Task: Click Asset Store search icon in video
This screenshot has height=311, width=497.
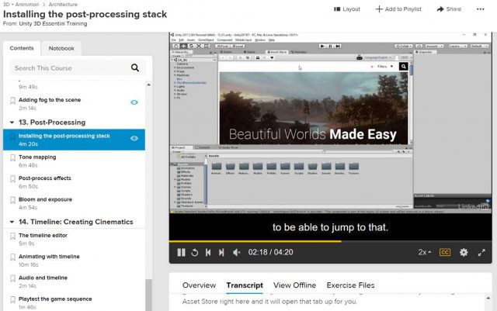Action: click(403, 66)
